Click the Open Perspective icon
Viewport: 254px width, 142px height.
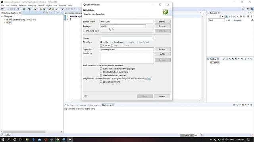coord(248,9)
